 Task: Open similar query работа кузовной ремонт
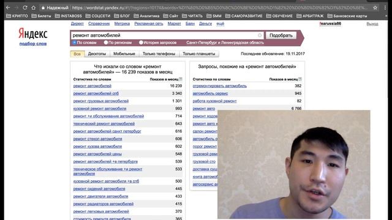tap(214, 101)
